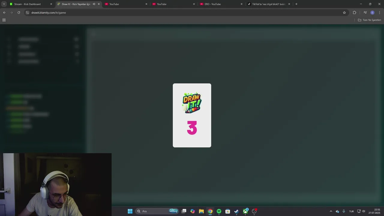384x216 pixels.
Task: Click the countdown number 3
Action: point(192,128)
